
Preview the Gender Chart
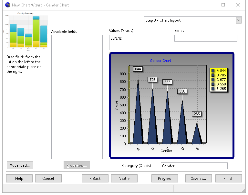pyautogui.click(x=165, y=179)
